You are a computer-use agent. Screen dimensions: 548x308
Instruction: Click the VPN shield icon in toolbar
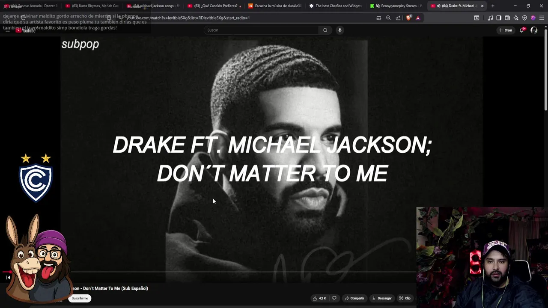[524, 18]
